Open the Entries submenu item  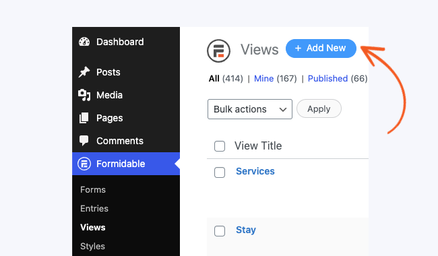(94, 209)
